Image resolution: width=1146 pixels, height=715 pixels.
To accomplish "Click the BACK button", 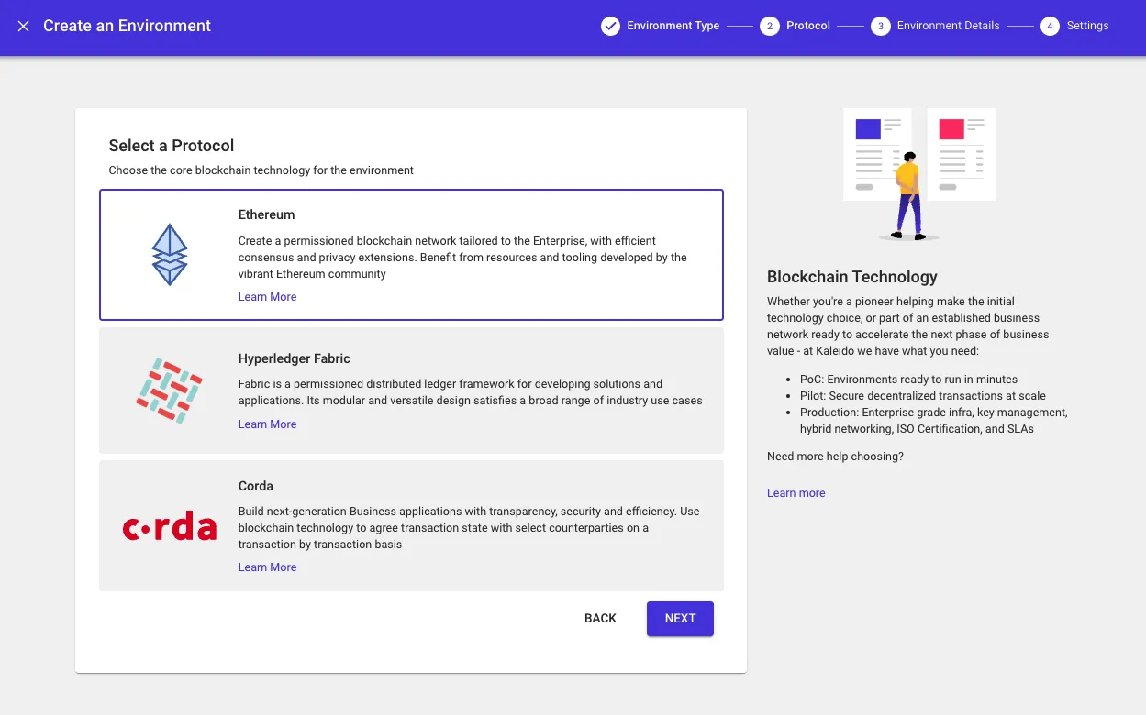I will (600, 618).
